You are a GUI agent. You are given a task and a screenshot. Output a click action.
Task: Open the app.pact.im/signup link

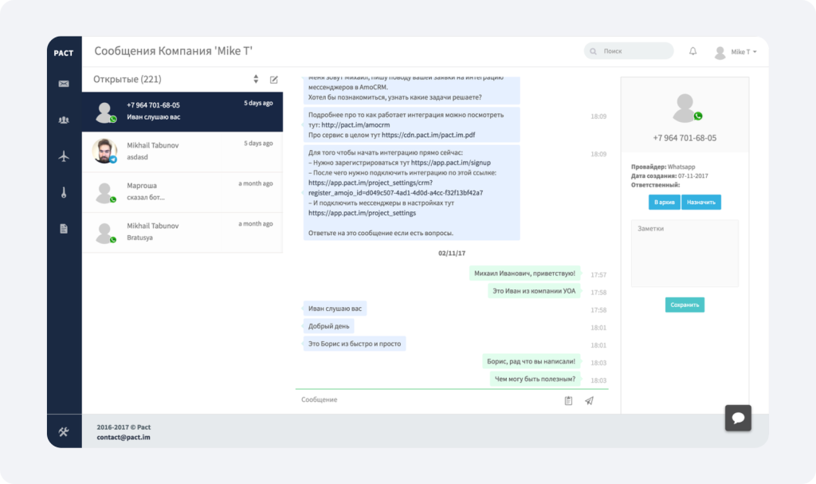[451, 163]
